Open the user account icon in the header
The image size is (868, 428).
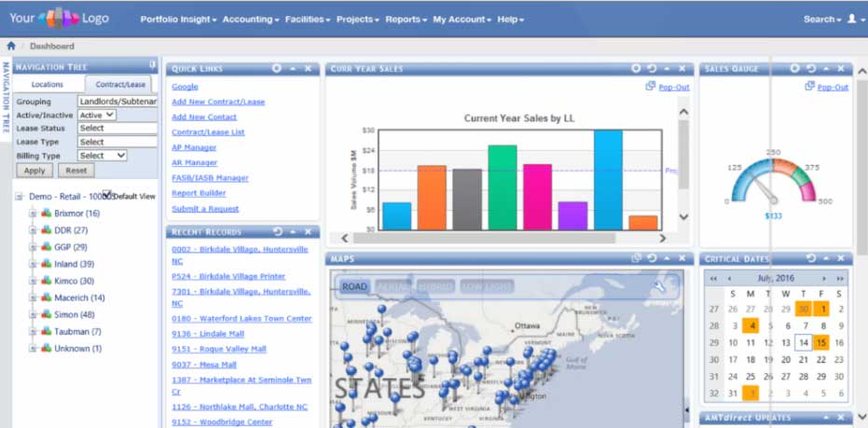[851, 19]
